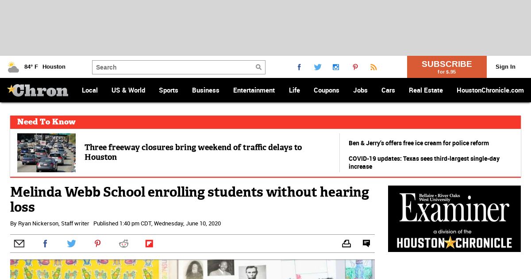Click the article photo below share bar
Viewport: 531px width, 279px height.
192,269
